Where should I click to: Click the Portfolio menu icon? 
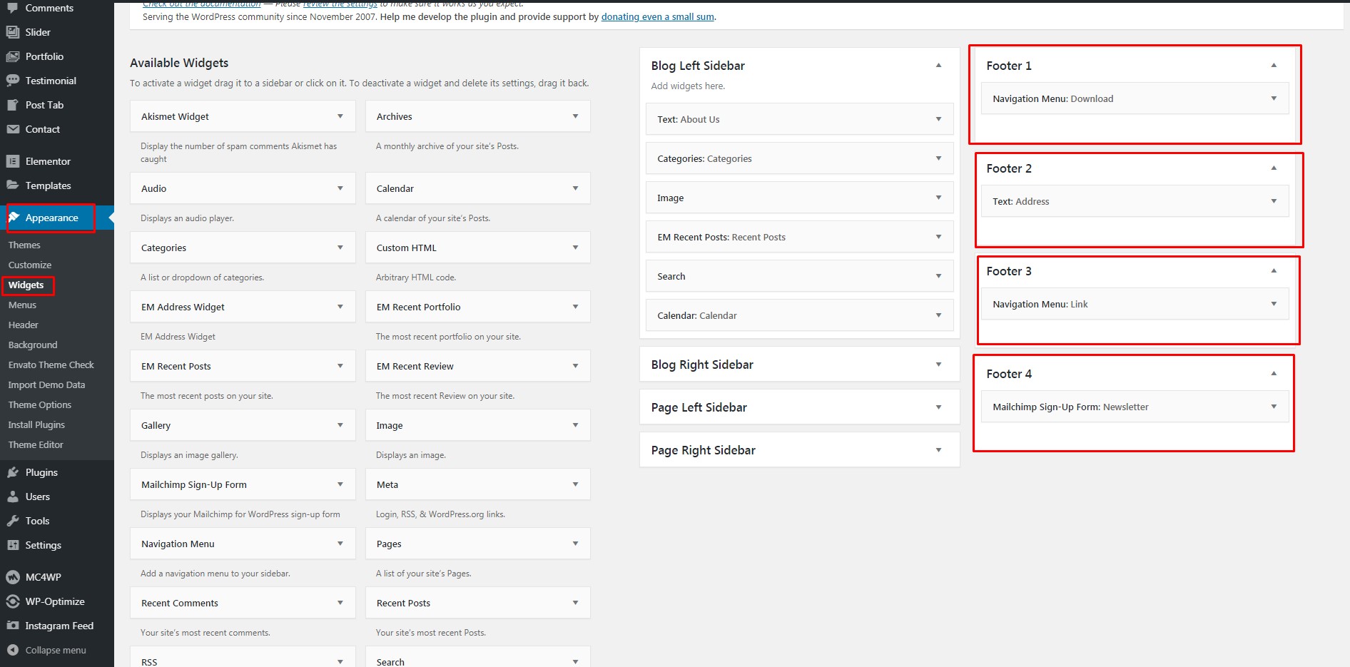13,56
